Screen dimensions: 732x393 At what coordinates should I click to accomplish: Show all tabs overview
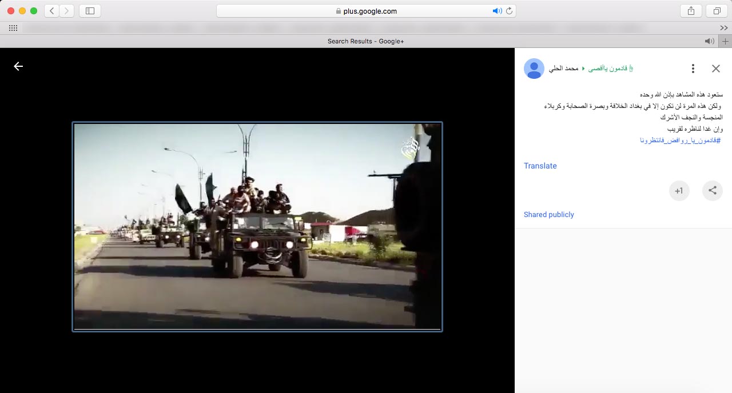coord(716,11)
